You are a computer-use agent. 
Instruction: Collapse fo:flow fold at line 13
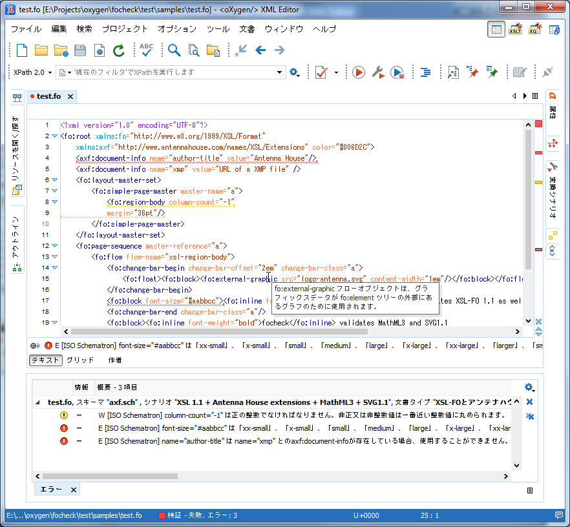click(x=54, y=257)
